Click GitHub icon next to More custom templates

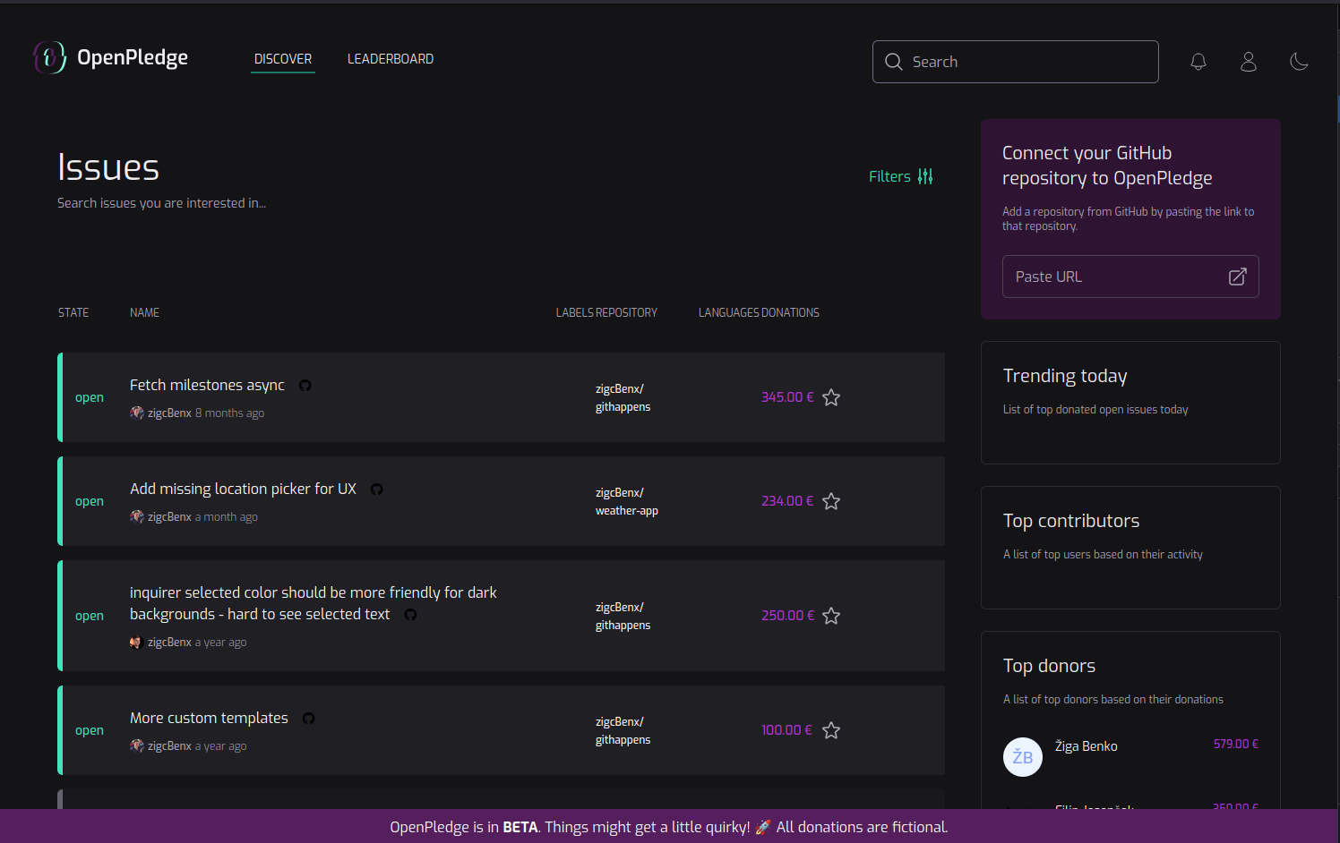(308, 719)
